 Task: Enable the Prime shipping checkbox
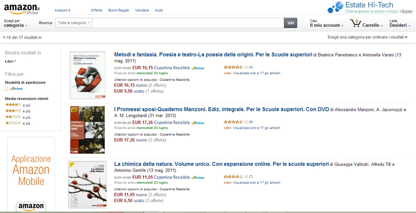pos(7,89)
